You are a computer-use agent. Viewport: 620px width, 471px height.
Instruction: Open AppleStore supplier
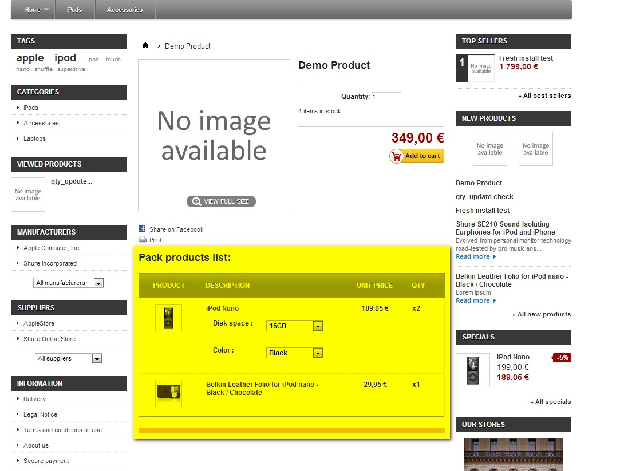[39, 323]
